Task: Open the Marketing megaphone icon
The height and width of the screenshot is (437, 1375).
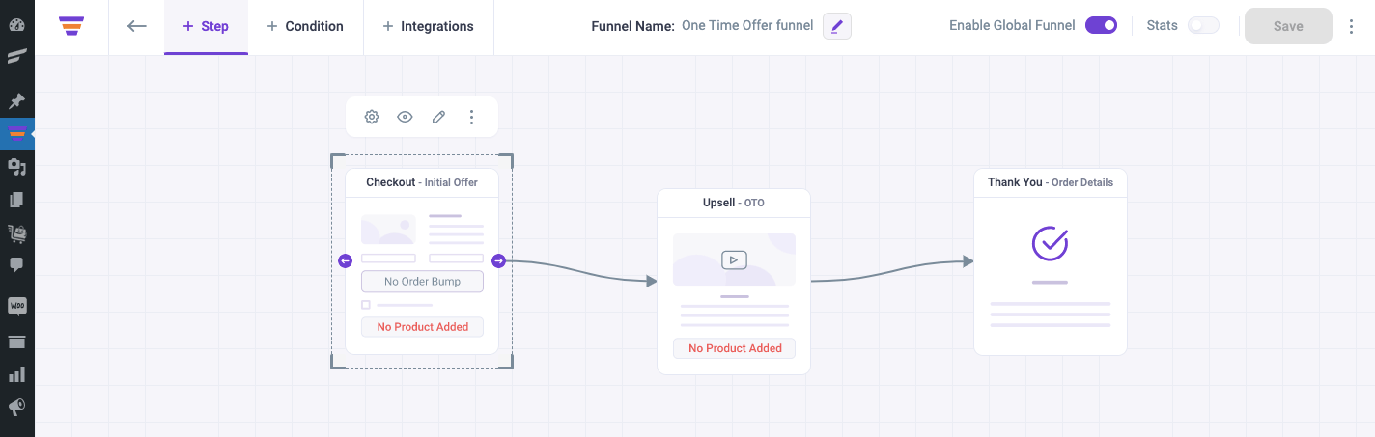Action: (x=16, y=407)
